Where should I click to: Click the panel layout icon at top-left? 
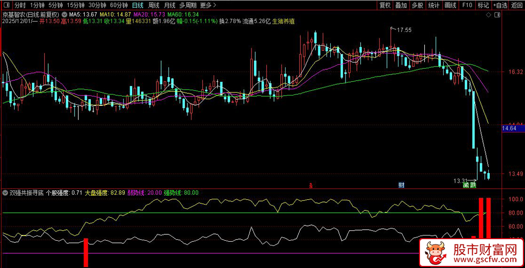coord(5,5)
